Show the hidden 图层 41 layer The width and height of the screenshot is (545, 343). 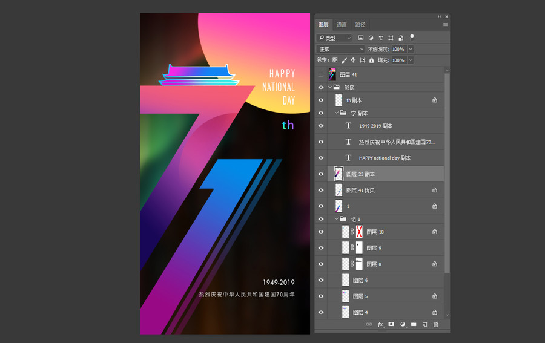(321, 74)
